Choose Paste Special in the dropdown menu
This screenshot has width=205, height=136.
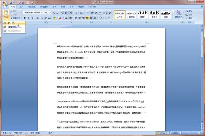14,27
